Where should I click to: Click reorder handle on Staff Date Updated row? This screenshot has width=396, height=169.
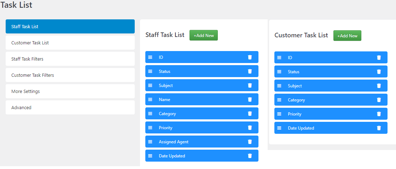[x=150, y=156]
